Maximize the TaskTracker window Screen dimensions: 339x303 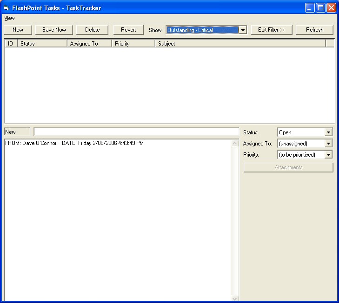pos(320,8)
